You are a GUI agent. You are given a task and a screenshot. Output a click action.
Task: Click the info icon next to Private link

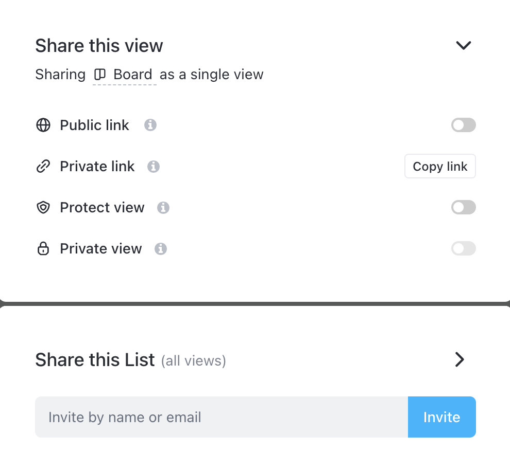coord(154,167)
